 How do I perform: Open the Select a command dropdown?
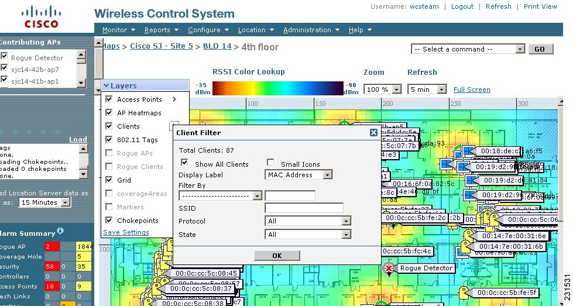(468, 49)
